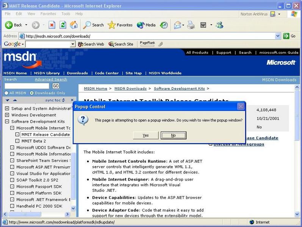Select the Downloads Only radio button

pyautogui.click(x=31, y=93)
